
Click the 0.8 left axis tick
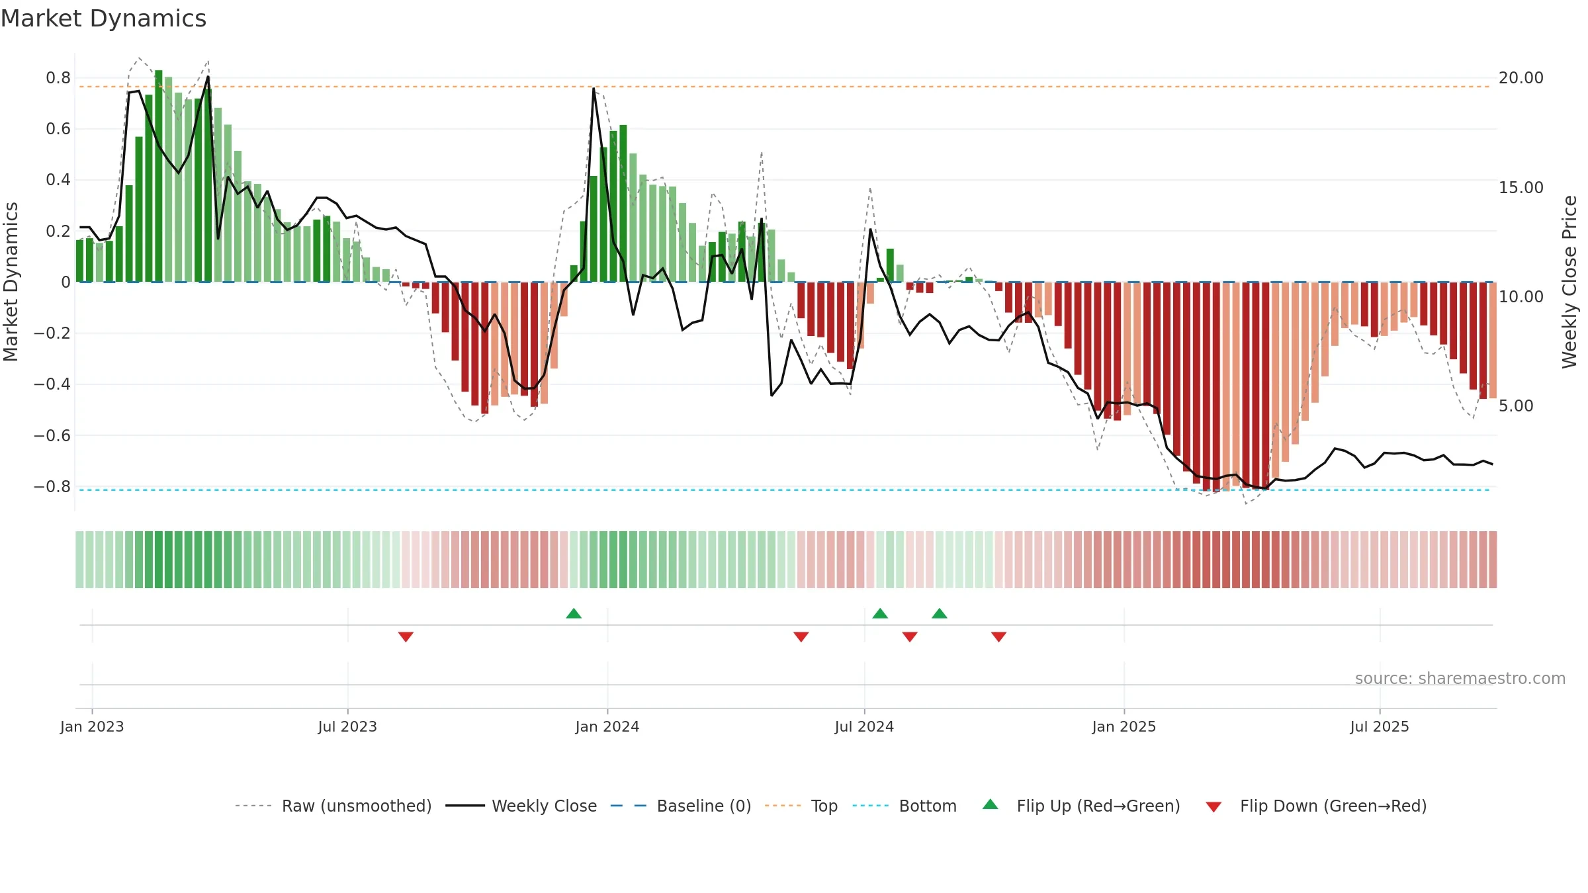pos(58,78)
